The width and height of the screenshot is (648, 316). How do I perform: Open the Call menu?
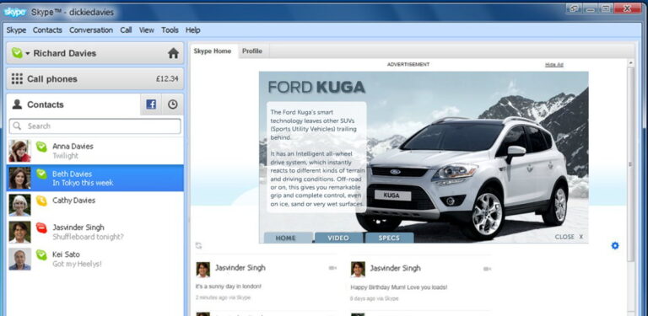point(126,30)
